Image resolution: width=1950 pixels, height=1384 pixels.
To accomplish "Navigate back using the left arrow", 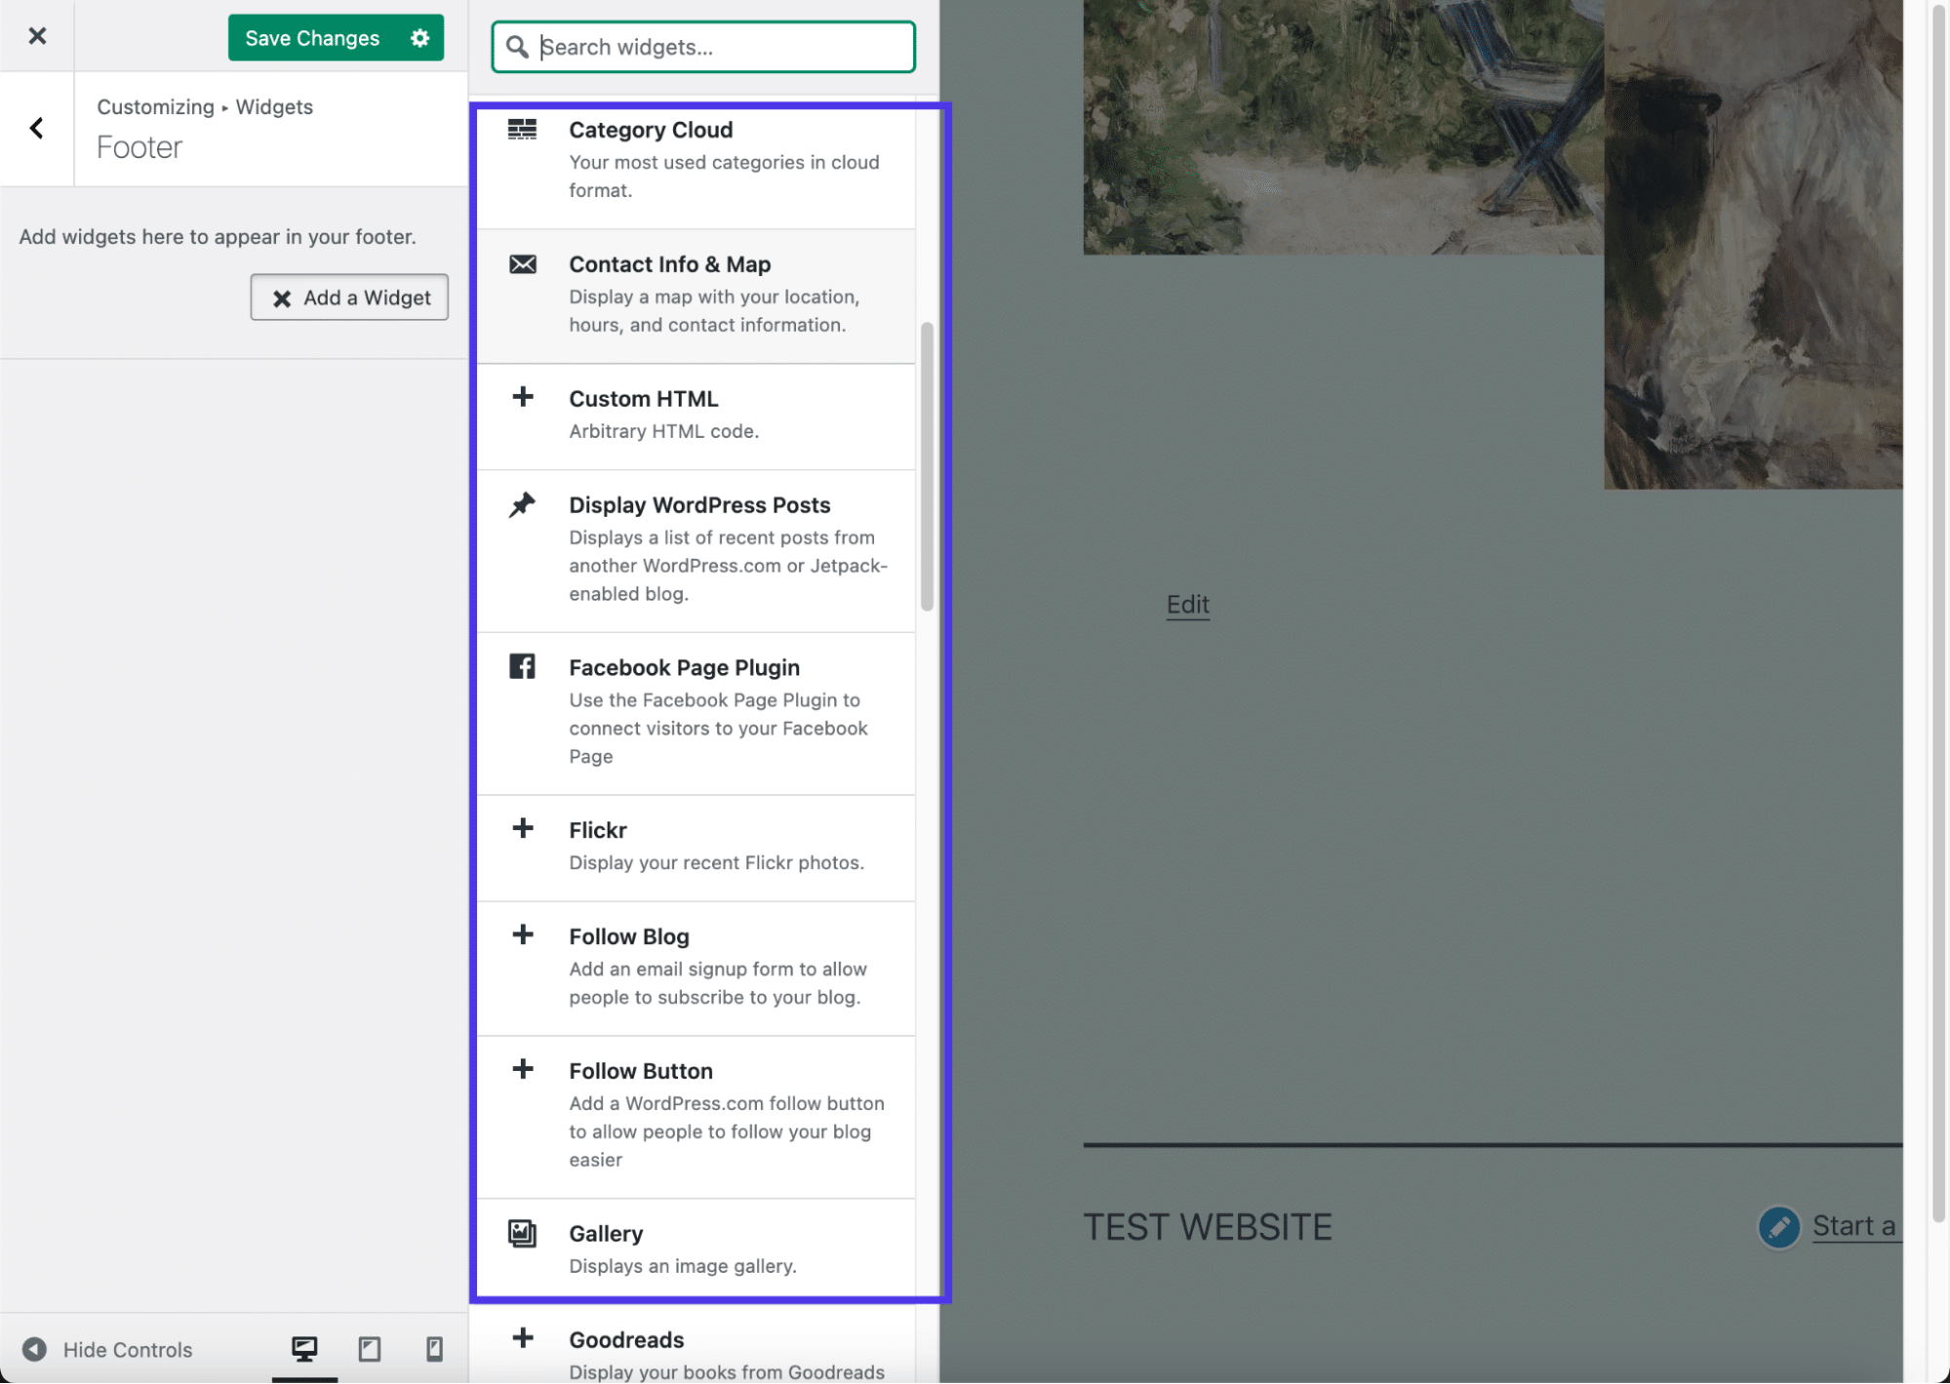I will coord(36,128).
